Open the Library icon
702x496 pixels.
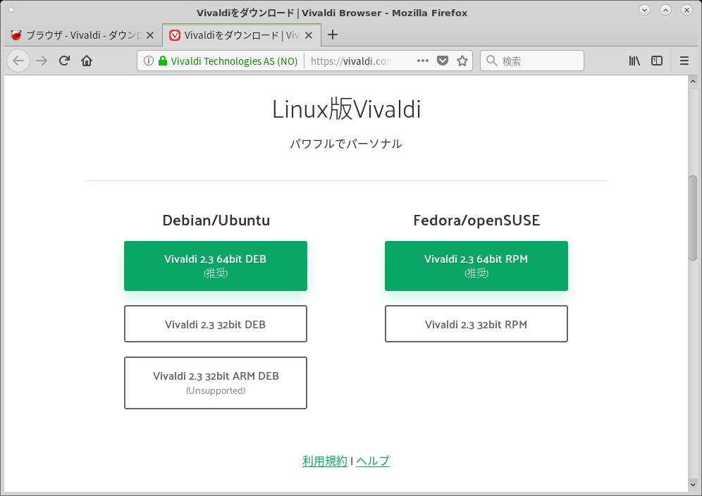click(634, 61)
